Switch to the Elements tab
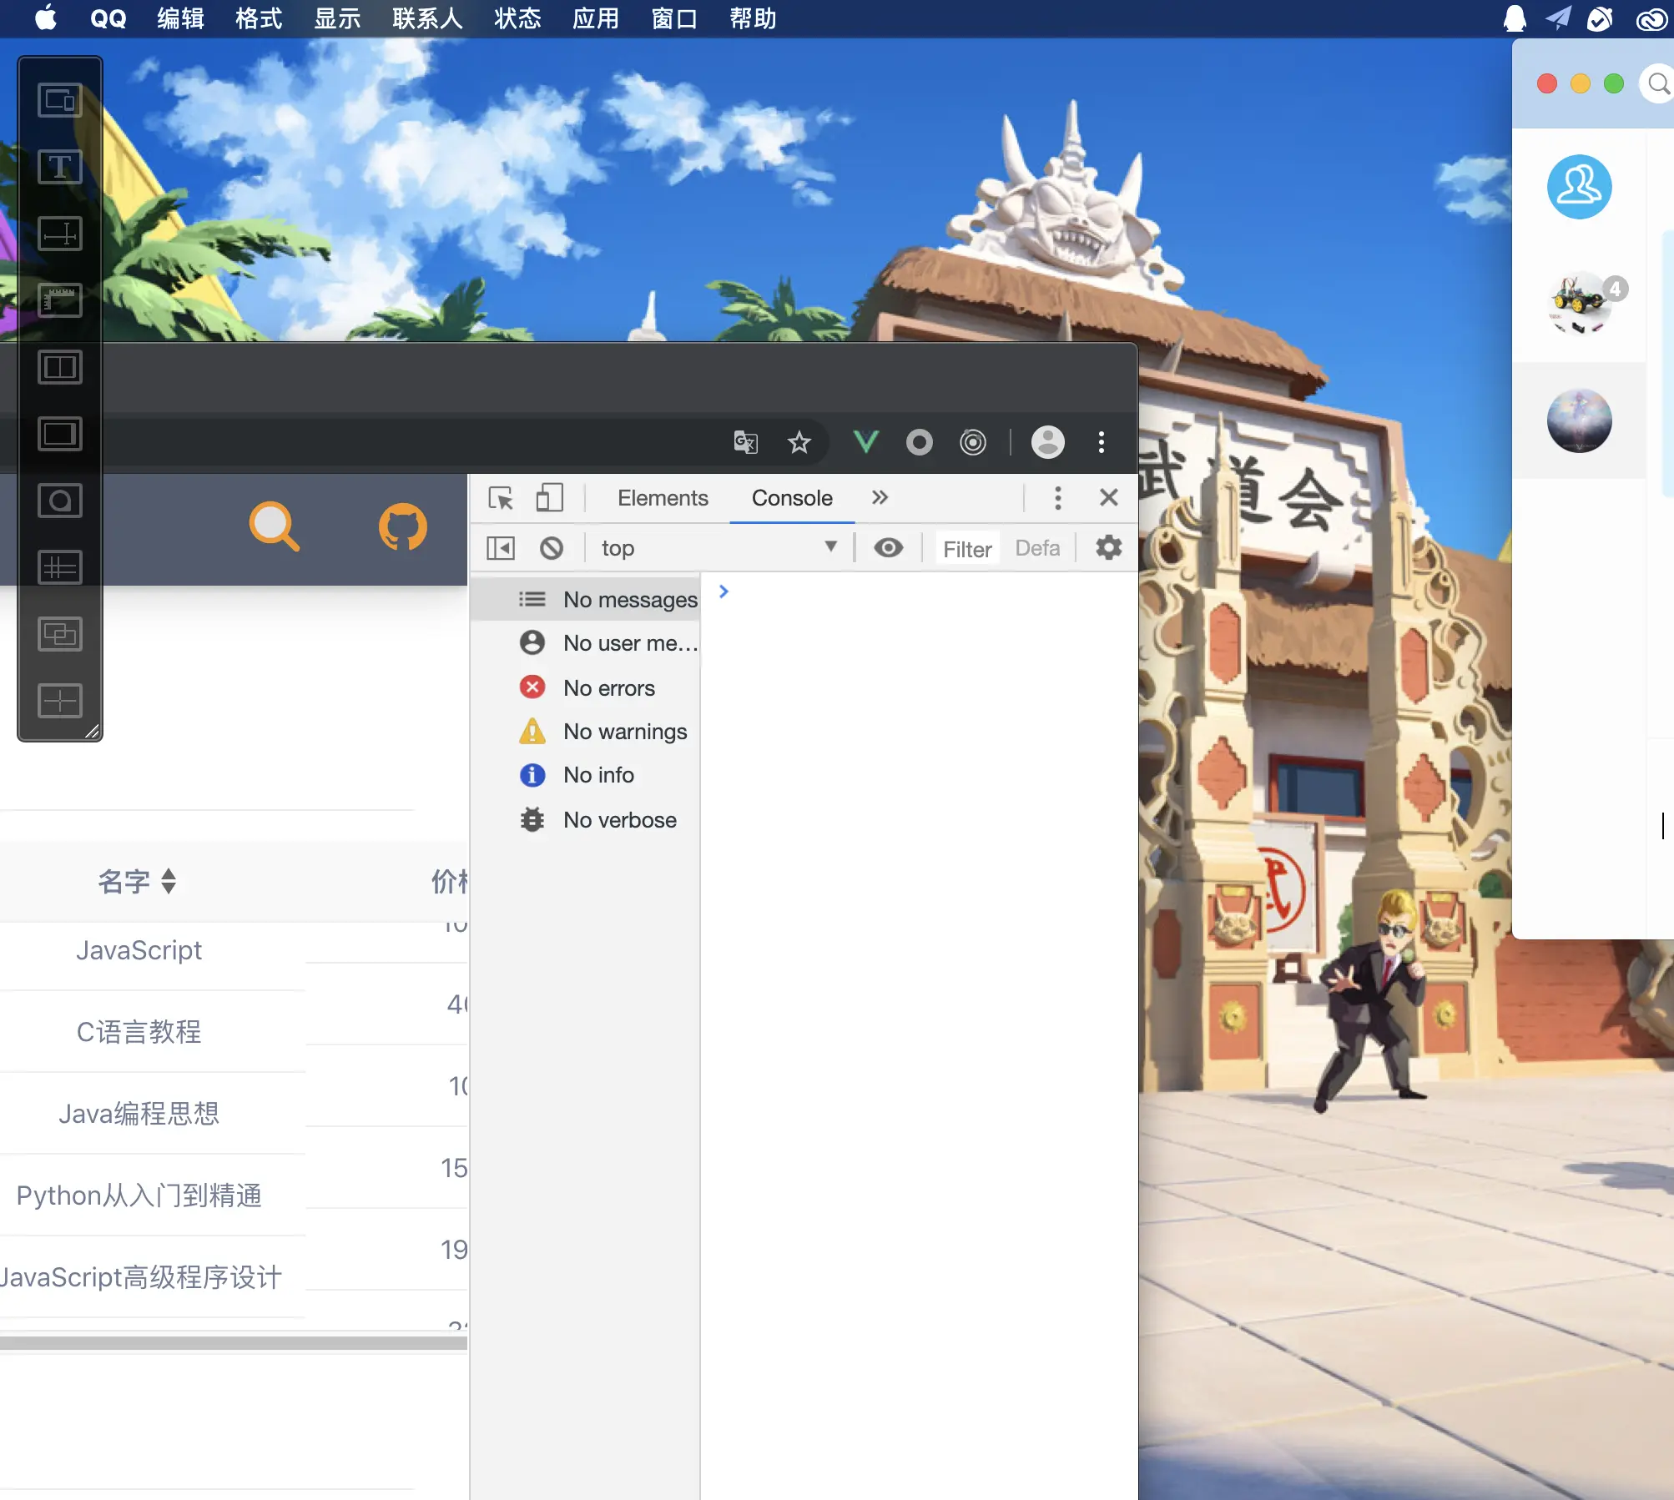 pyautogui.click(x=663, y=498)
